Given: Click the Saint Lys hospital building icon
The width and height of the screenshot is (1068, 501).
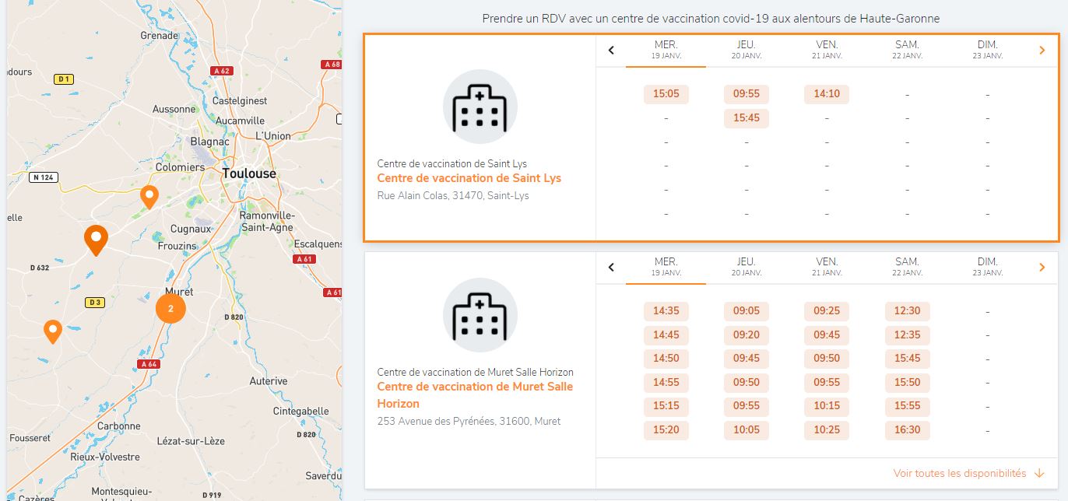Looking at the screenshot, I should 480,107.
